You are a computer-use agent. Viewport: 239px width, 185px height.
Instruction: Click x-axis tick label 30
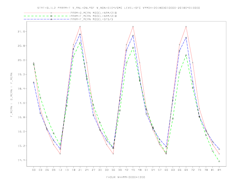pos(100,170)
